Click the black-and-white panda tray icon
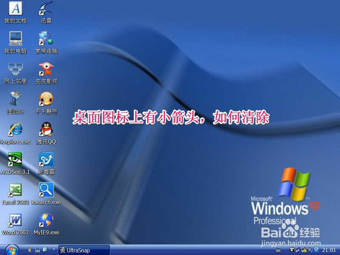Image resolution: width=340 pixels, height=255 pixels. 292,249
